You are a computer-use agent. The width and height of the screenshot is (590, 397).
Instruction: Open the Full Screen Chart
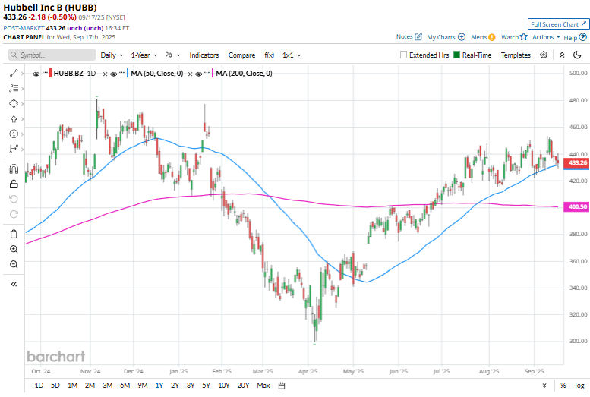[x=558, y=24]
